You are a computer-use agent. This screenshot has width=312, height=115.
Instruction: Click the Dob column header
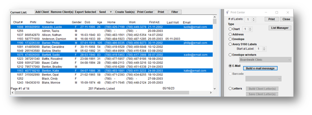87,22
